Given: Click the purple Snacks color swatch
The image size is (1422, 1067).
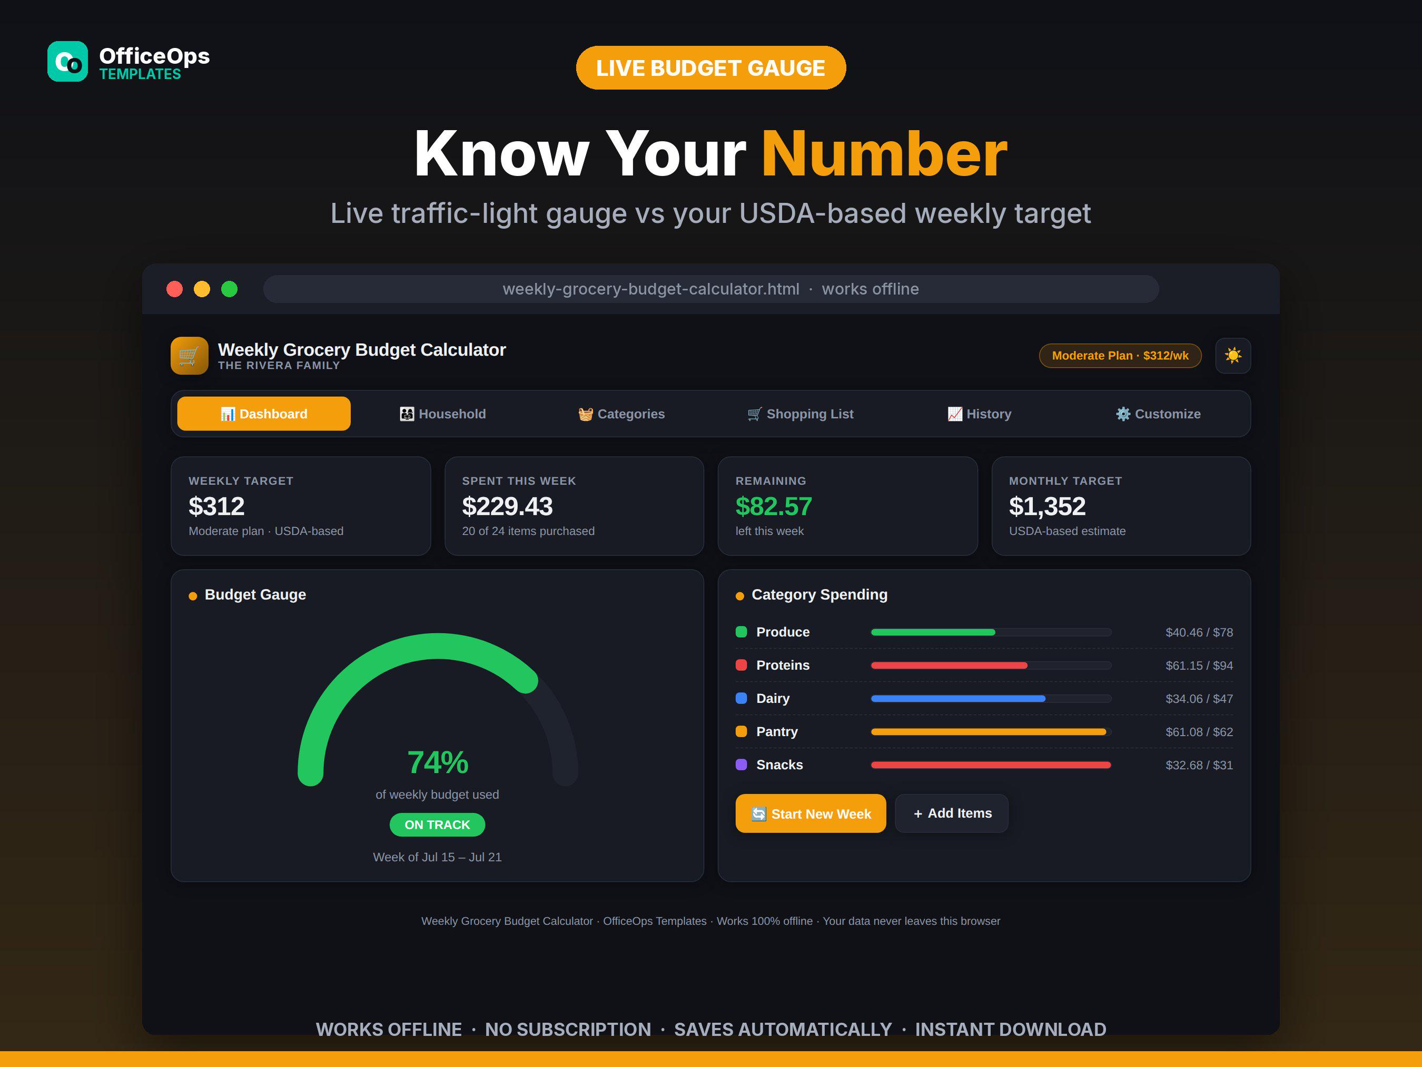Looking at the screenshot, I should tap(741, 765).
